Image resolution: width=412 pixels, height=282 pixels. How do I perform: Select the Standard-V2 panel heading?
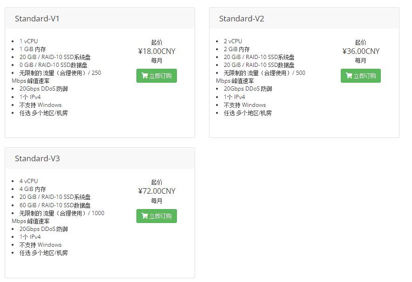point(242,19)
